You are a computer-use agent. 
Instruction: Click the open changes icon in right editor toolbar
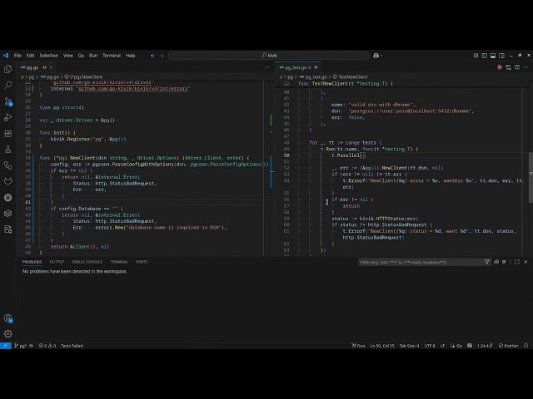click(x=508, y=67)
